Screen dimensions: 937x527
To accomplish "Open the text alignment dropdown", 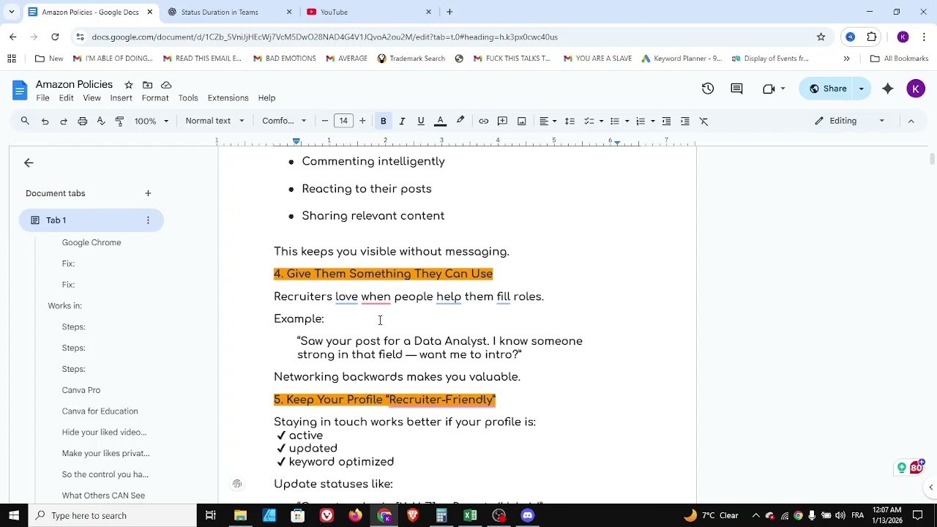I will (x=548, y=121).
